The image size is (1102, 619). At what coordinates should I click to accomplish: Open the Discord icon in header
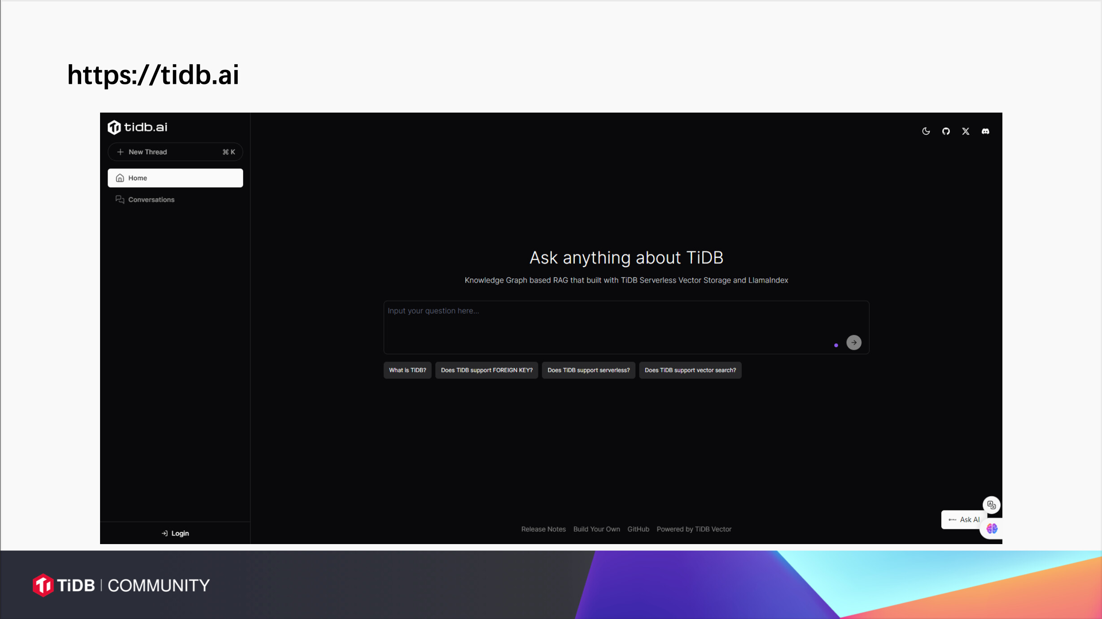click(985, 131)
